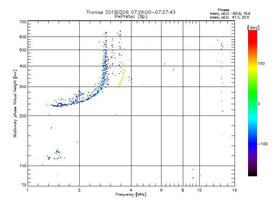276x207 pixels.
Task: Click the 'mean, sd,X: 91.1, 25.5' line
Action: (229, 17)
